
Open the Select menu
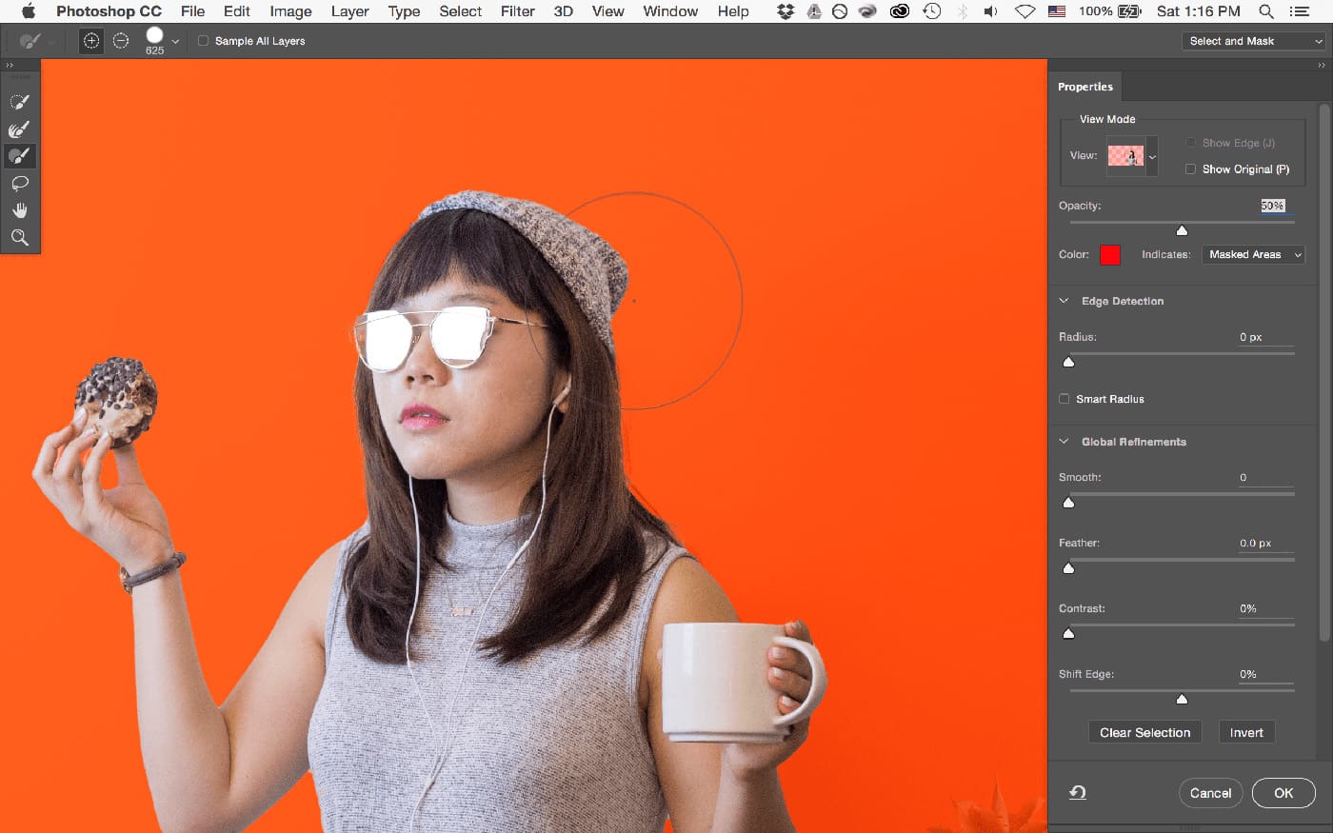(461, 11)
